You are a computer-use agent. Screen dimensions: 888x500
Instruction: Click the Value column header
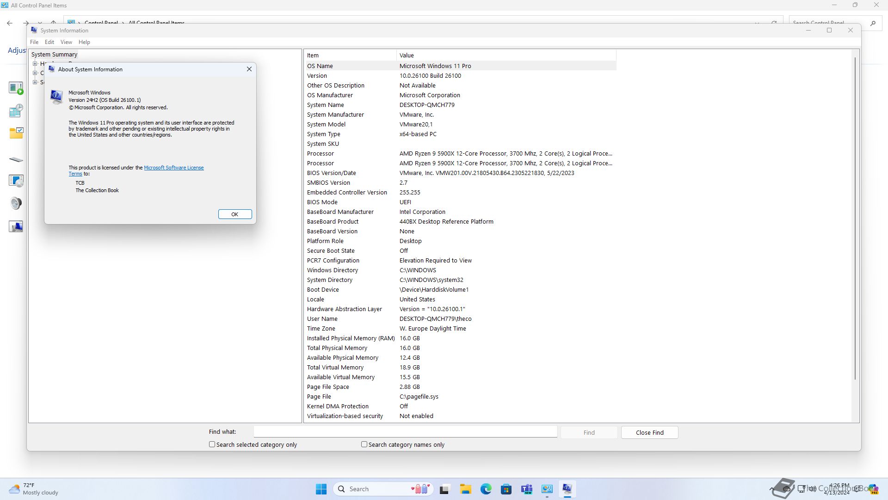pyautogui.click(x=506, y=55)
